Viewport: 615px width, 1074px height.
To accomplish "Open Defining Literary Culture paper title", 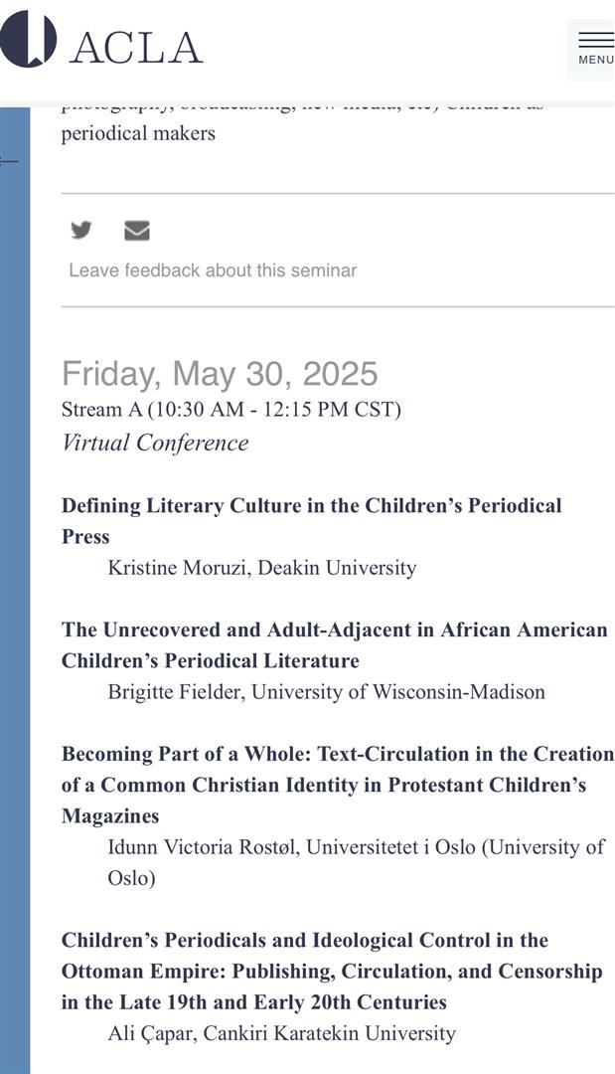I will 311,520.
